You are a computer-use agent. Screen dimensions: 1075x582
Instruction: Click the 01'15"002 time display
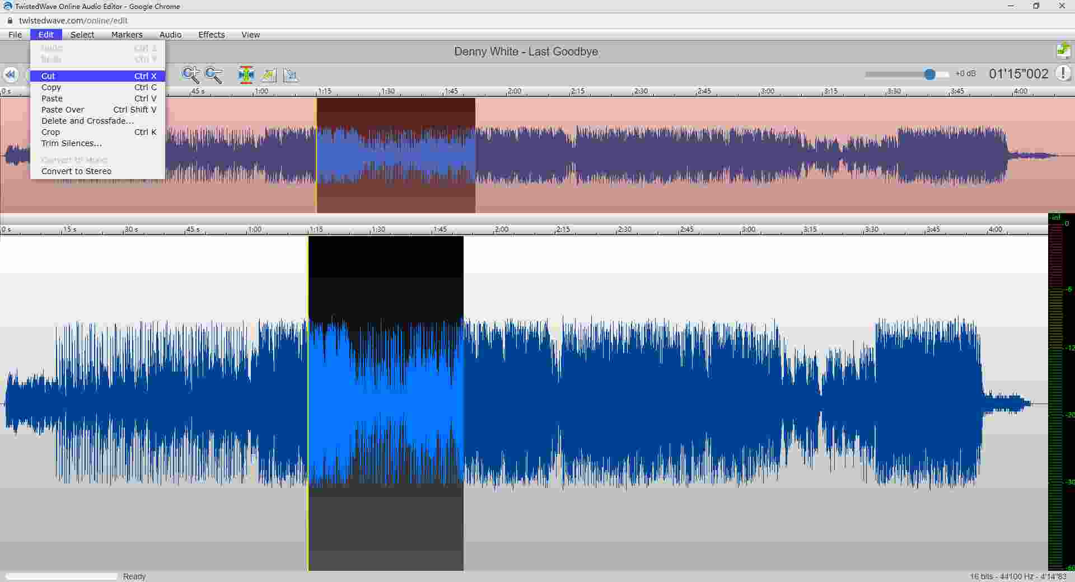tap(1018, 74)
